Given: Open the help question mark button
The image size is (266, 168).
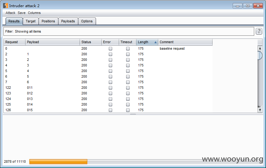Looking at the screenshot, I should 259,31.
